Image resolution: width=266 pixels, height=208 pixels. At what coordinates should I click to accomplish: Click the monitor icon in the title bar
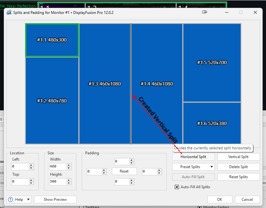point(205,12)
